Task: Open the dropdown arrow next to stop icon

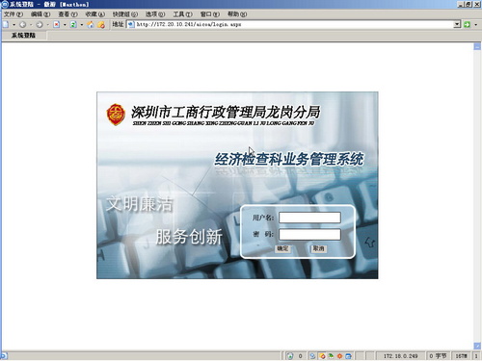Action: [65, 24]
